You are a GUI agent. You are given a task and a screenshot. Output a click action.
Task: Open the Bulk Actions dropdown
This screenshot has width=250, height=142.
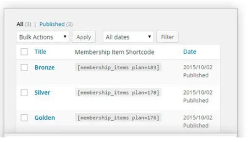[43, 37]
